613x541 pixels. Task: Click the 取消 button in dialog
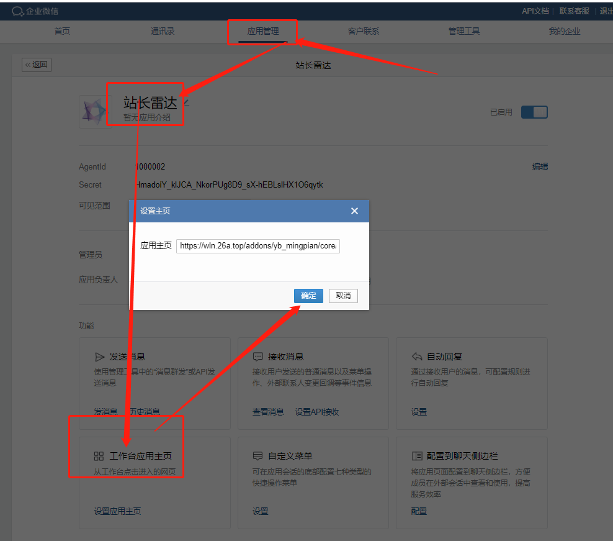[x=343, y=296]
